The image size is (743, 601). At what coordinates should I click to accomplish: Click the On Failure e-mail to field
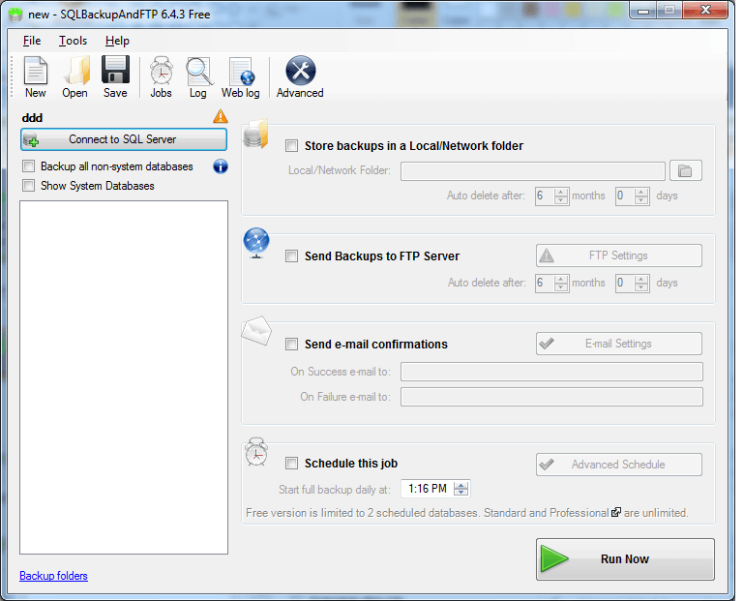click(x=551, y=397)
